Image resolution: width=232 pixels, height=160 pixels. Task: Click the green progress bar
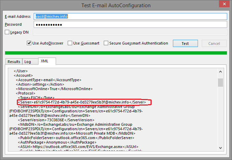pyautogui.click(x=116, y=53)
